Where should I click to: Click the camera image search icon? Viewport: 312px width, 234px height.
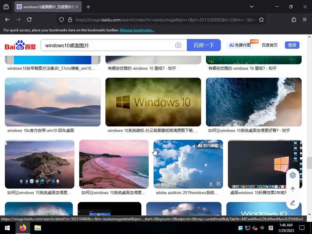click(x=178, y=45)
